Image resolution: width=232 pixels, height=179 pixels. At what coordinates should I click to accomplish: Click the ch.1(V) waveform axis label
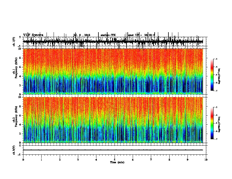click(x=14, y=42)
